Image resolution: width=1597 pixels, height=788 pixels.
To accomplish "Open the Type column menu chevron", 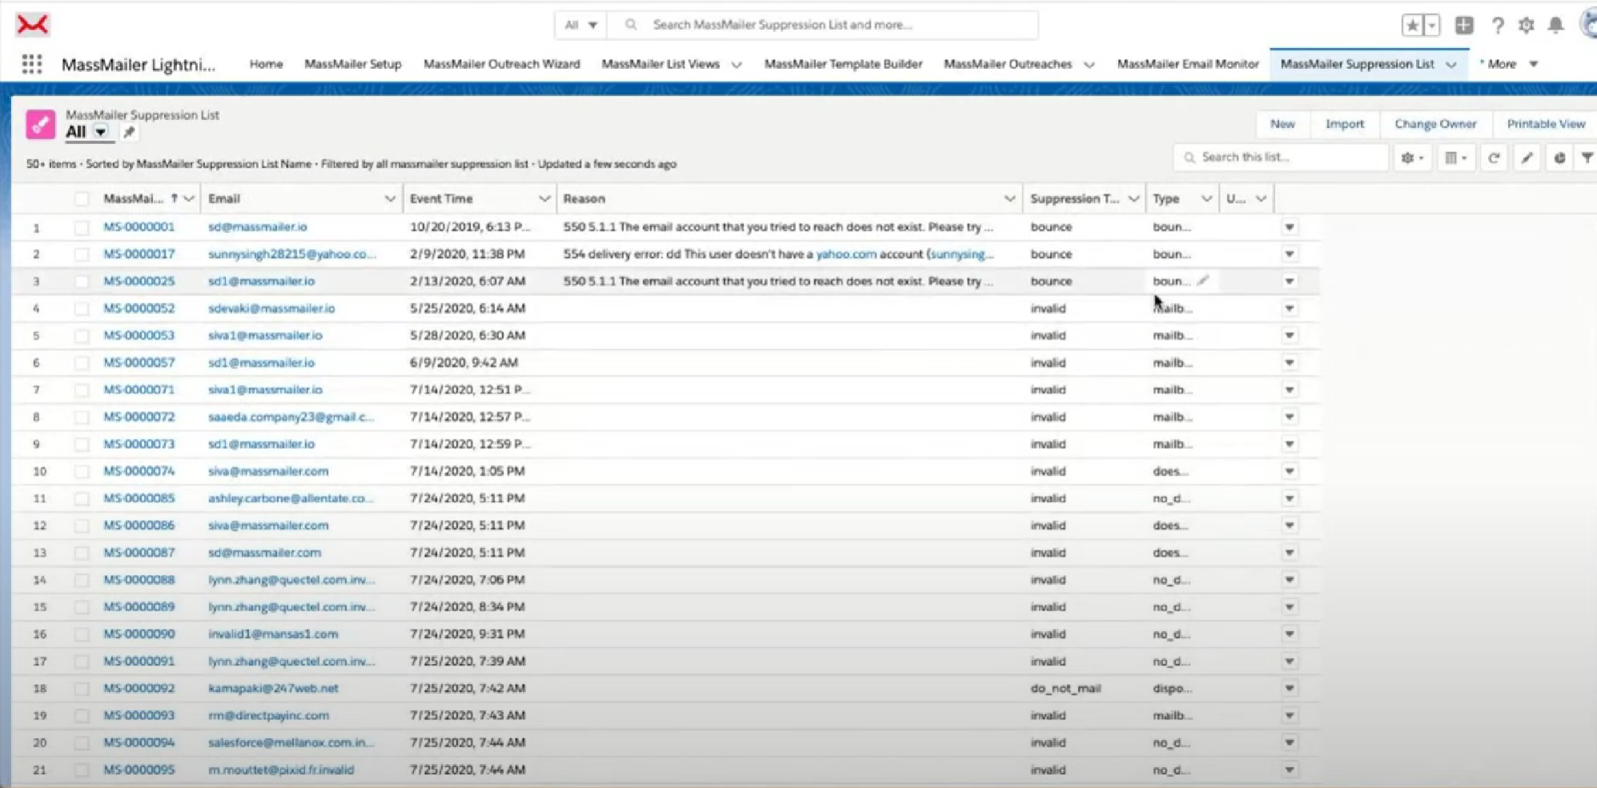I will (x=1205, y=199).
